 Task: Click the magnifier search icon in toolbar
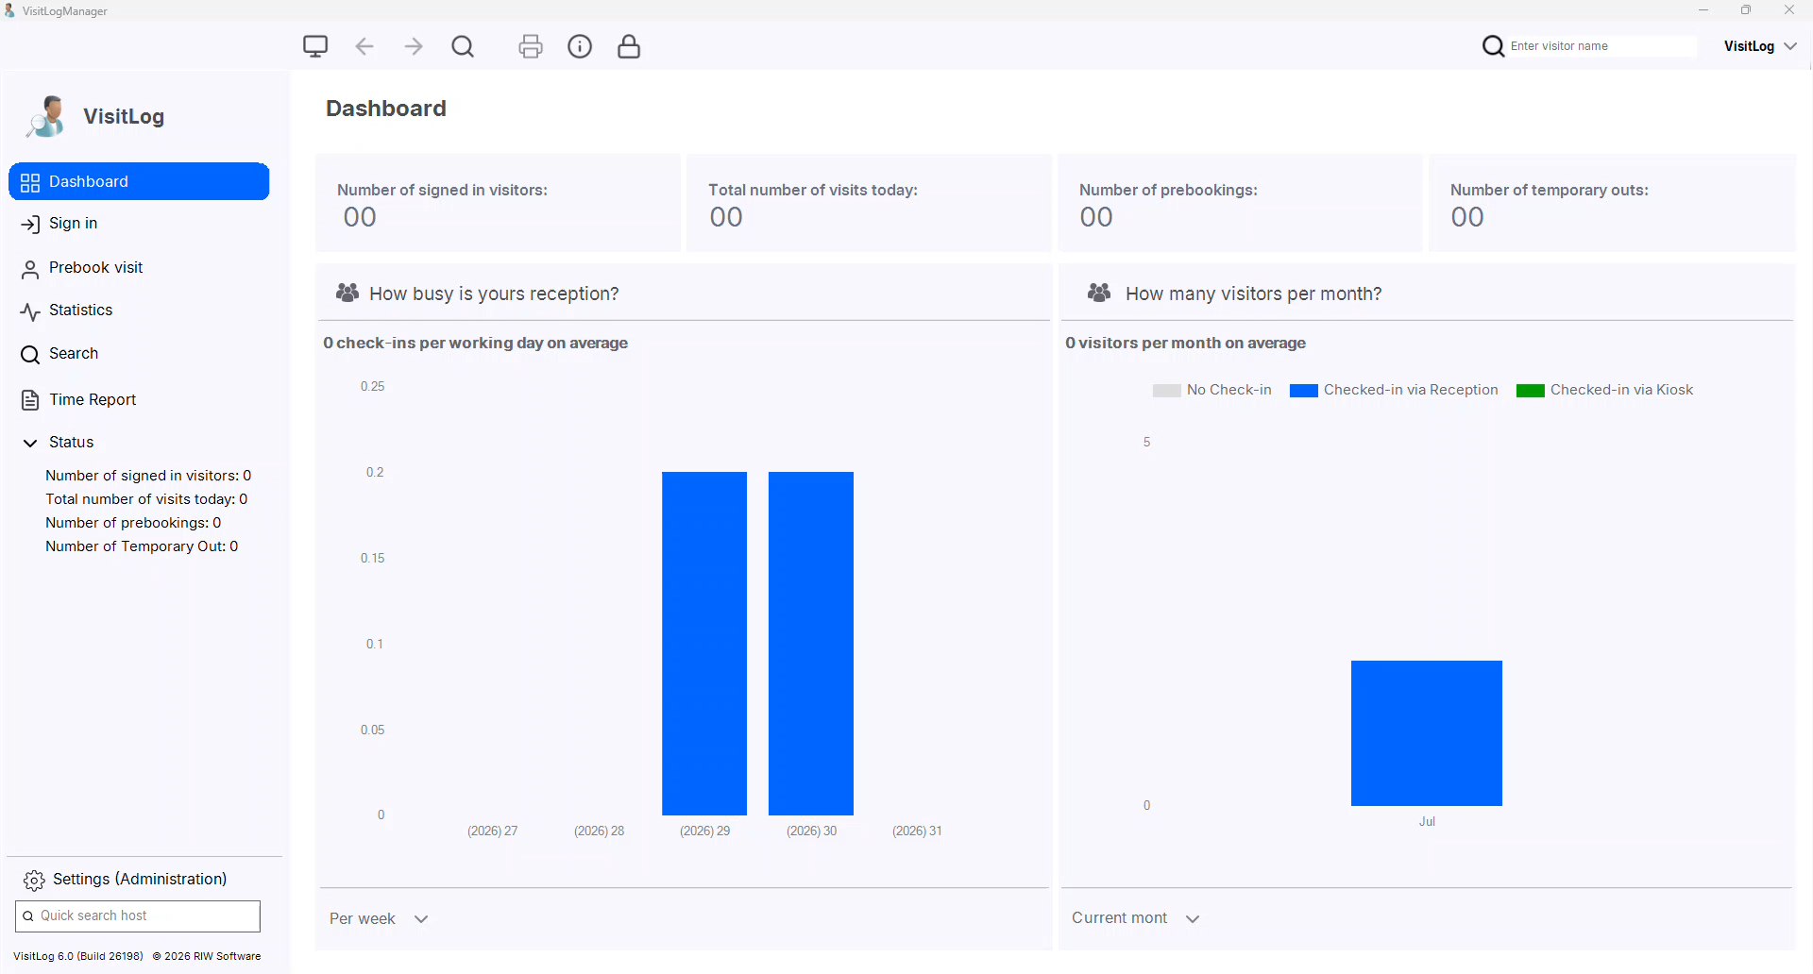point(463,46)
